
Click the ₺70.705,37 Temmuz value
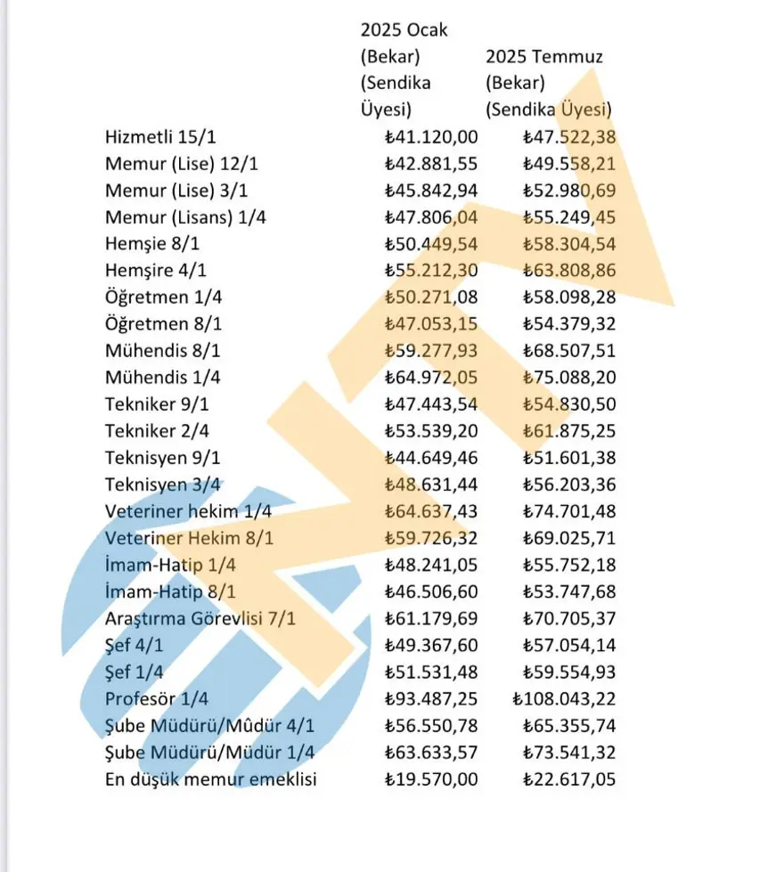tap(570, 618)
